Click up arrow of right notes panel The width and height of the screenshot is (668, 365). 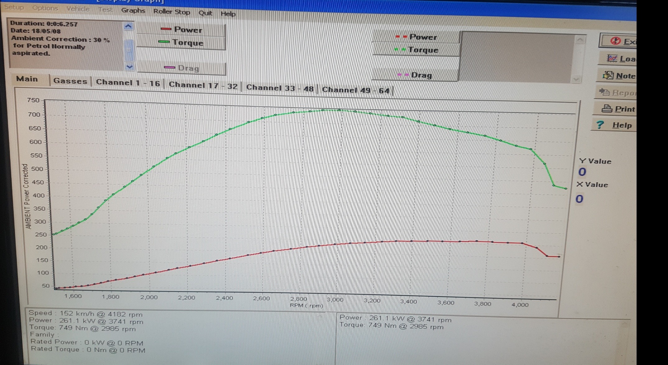[x=580, y=40]
